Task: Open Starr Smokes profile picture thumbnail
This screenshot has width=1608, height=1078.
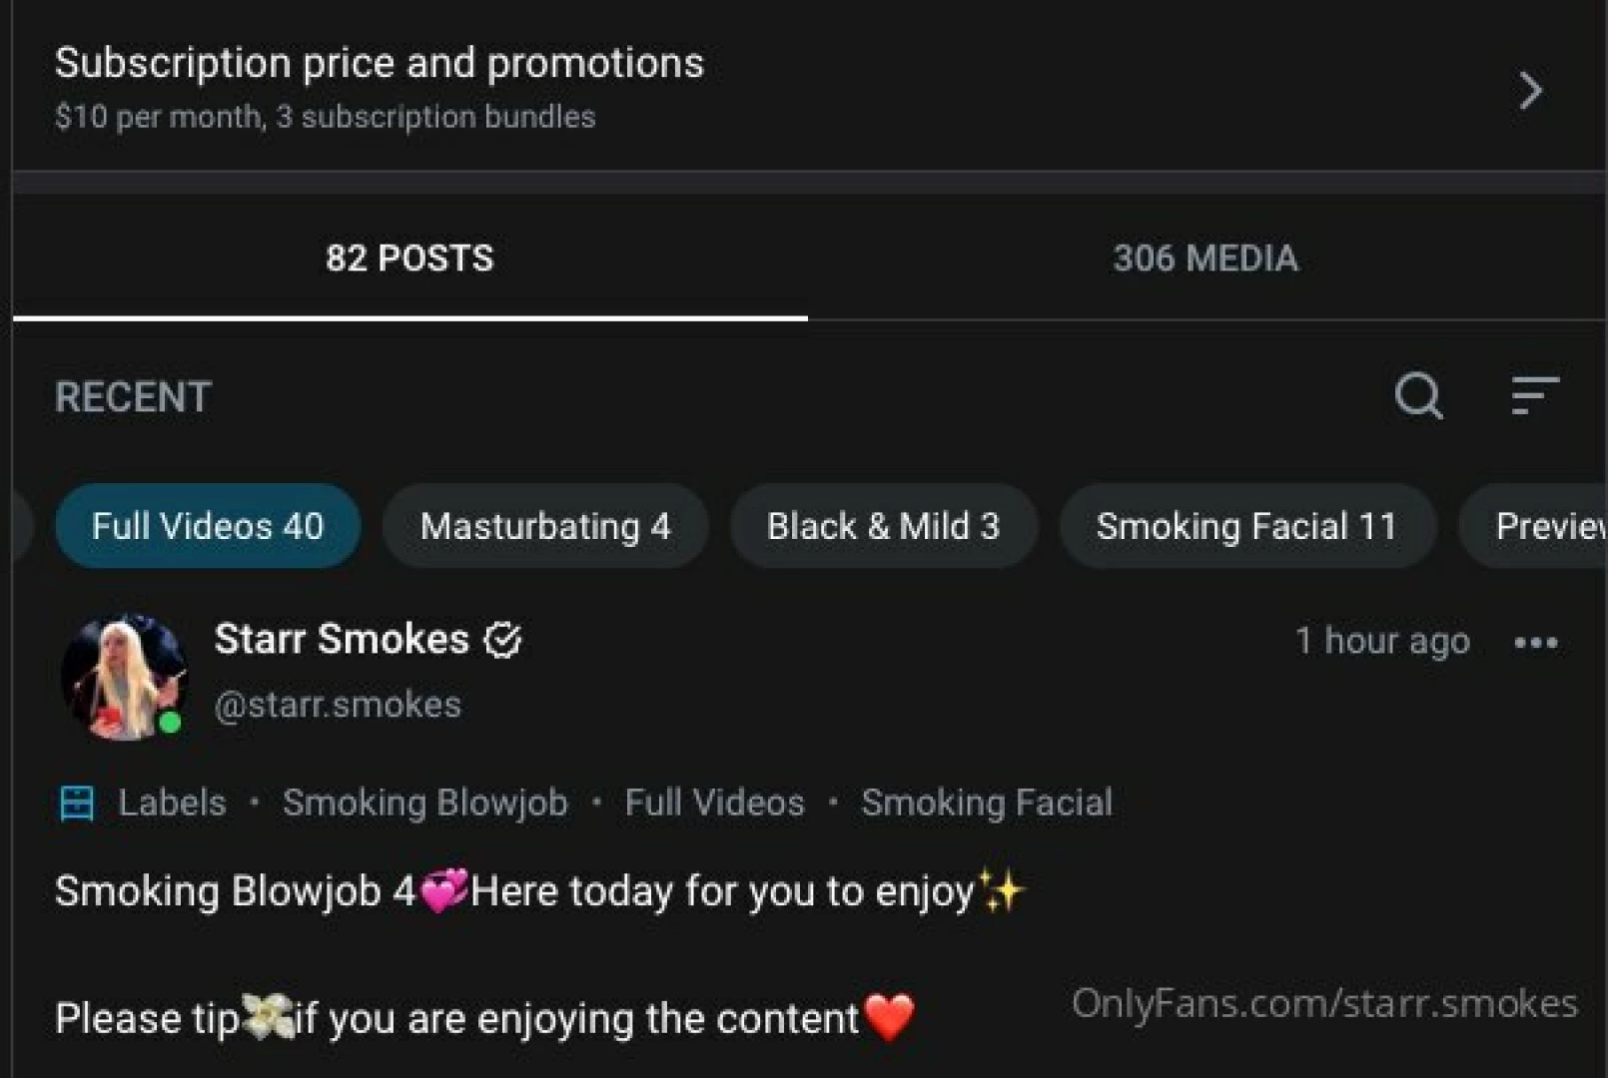Action: tap(124, 675)
